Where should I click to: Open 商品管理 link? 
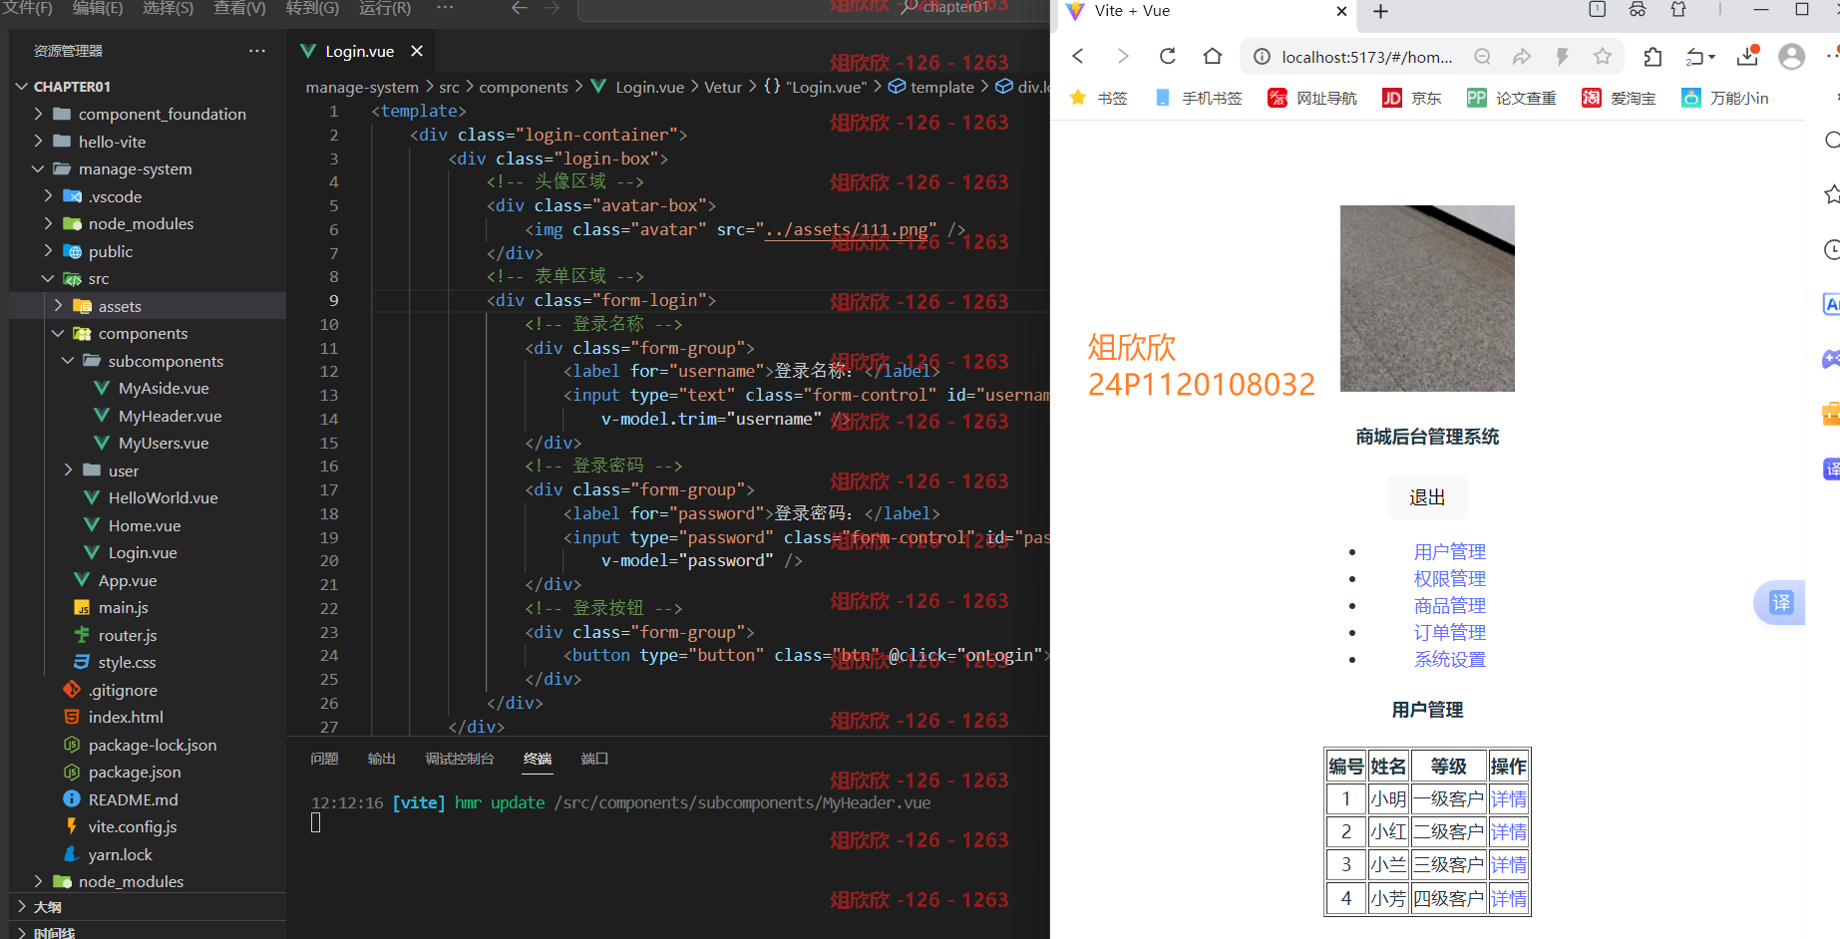click(1450, 605)
